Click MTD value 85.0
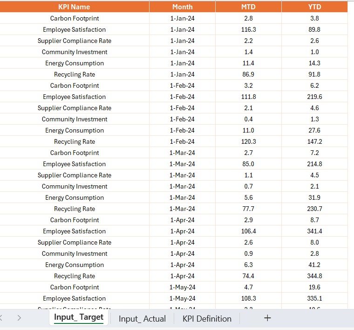 pyautogui.click(x=248, y=164)
